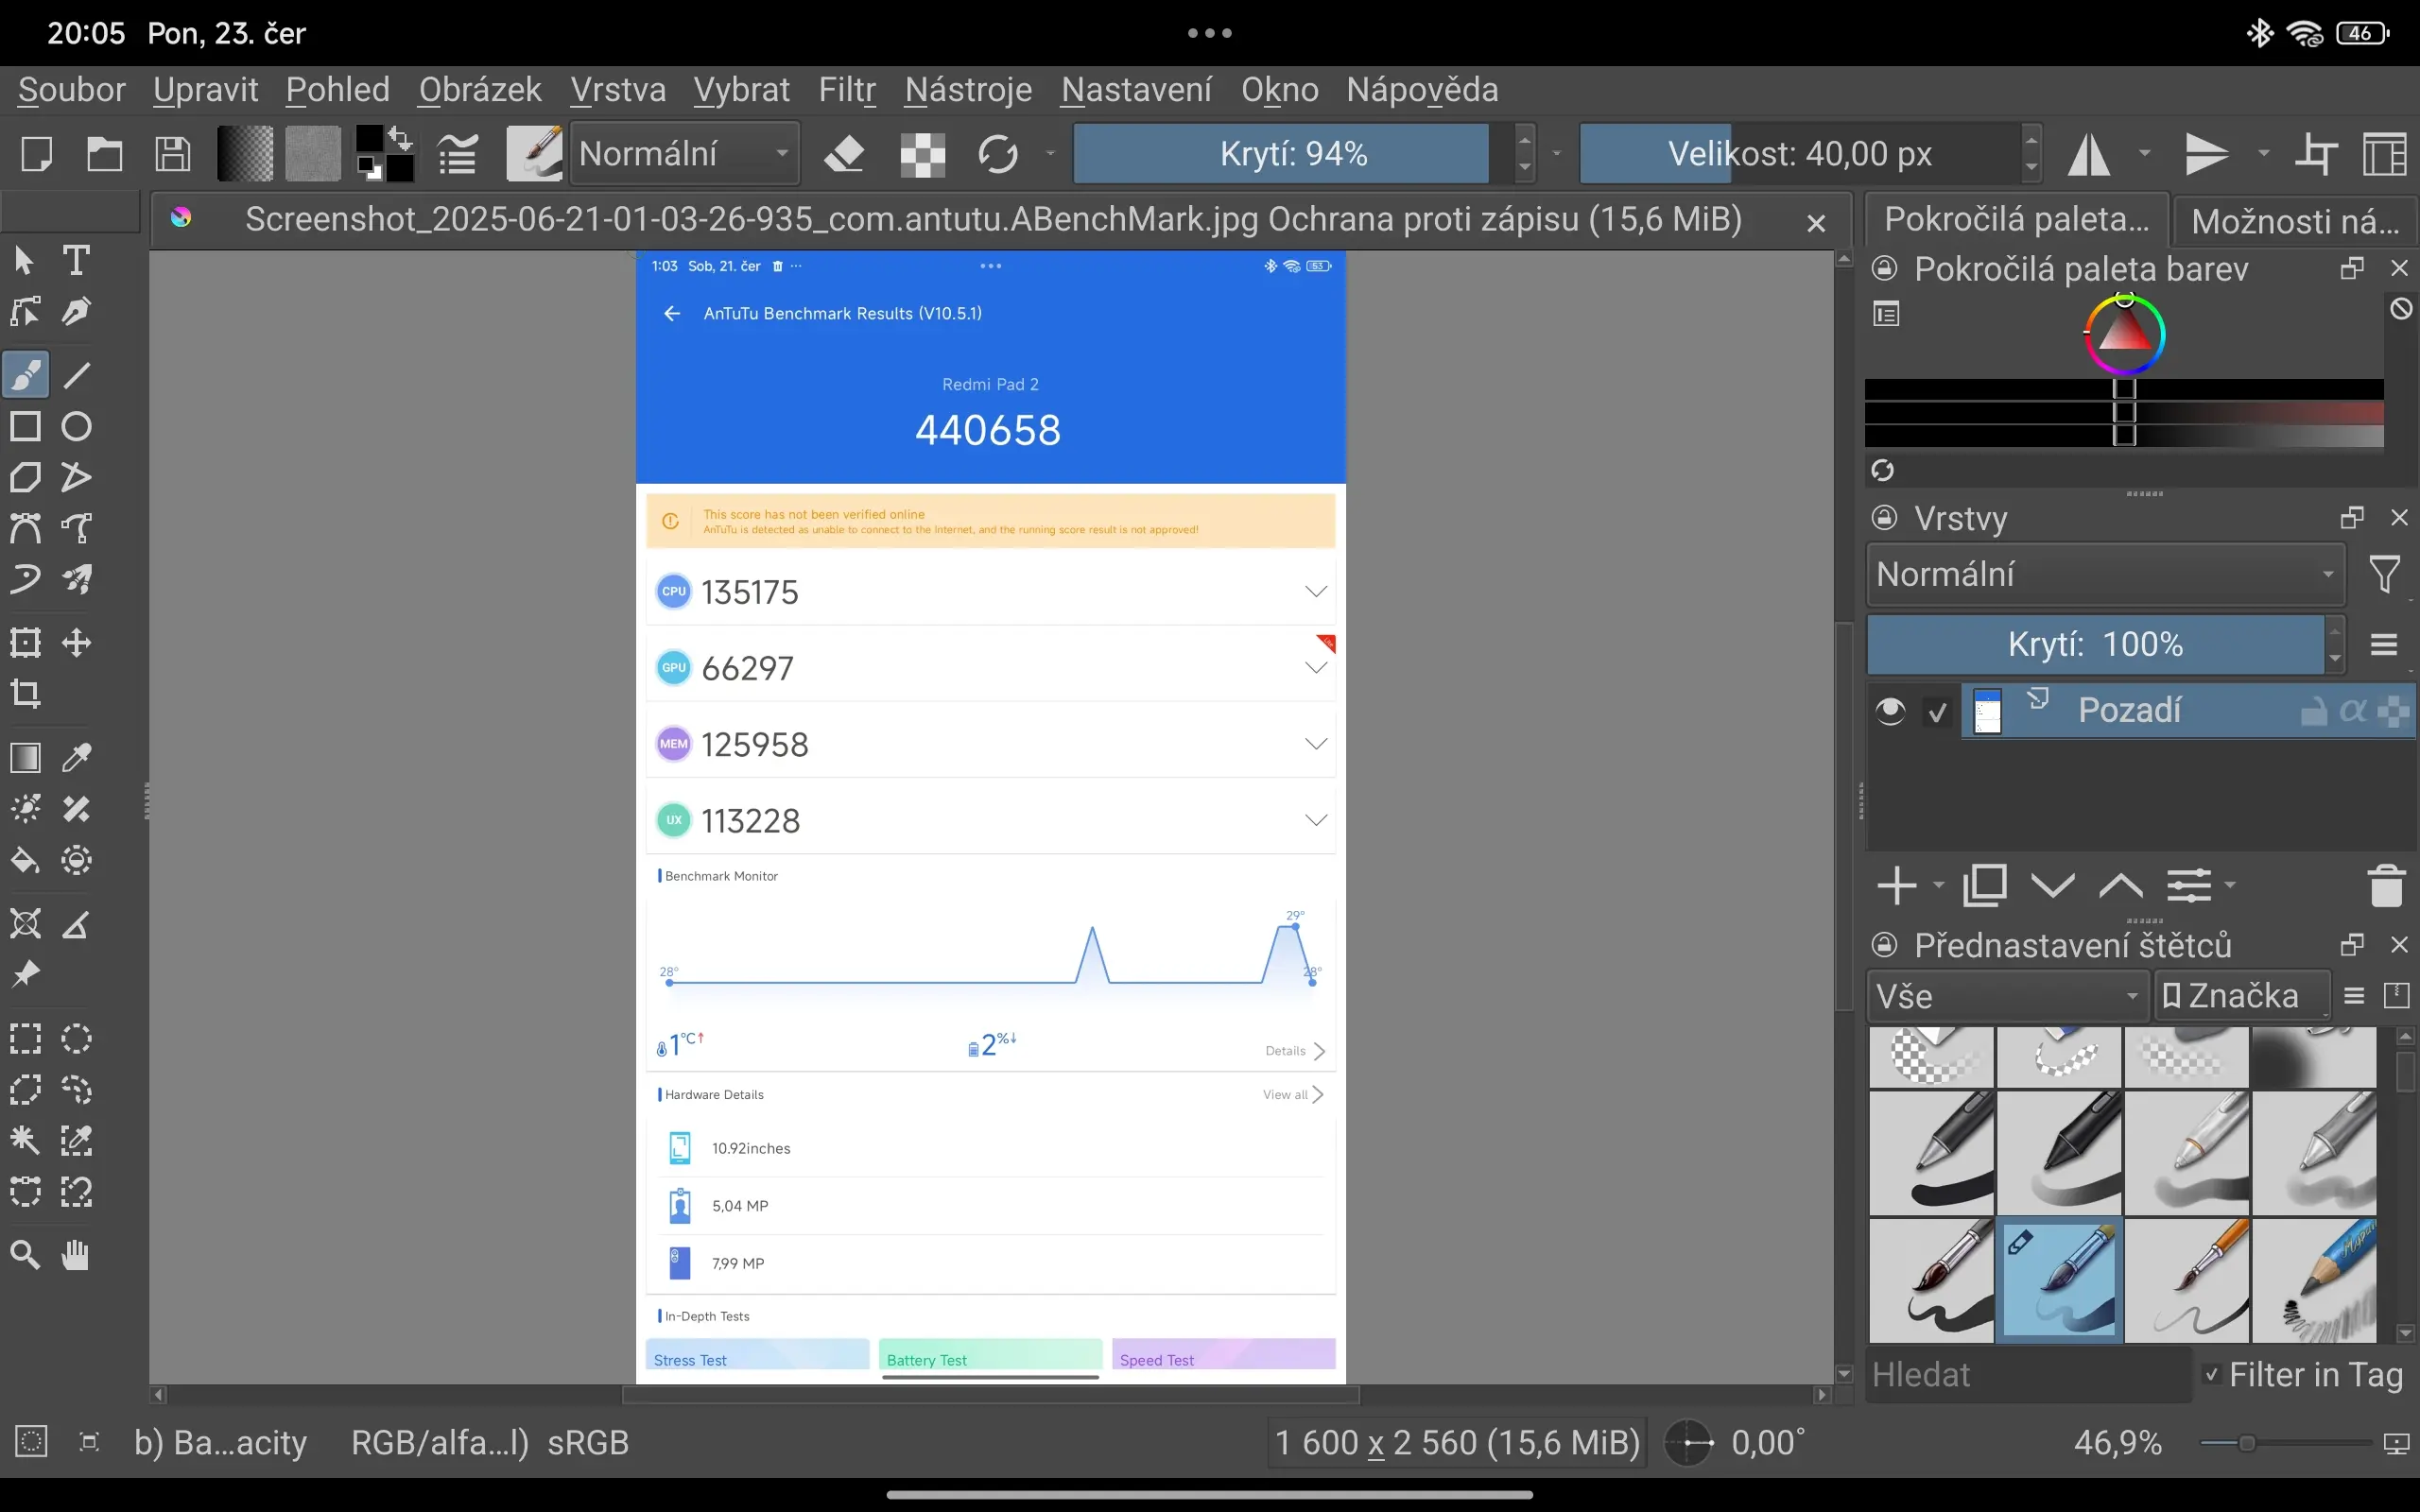Screen dimensions: 2420x1512
Task: Click the Krytí 94% opacity slider
Action: [1292, 154]
